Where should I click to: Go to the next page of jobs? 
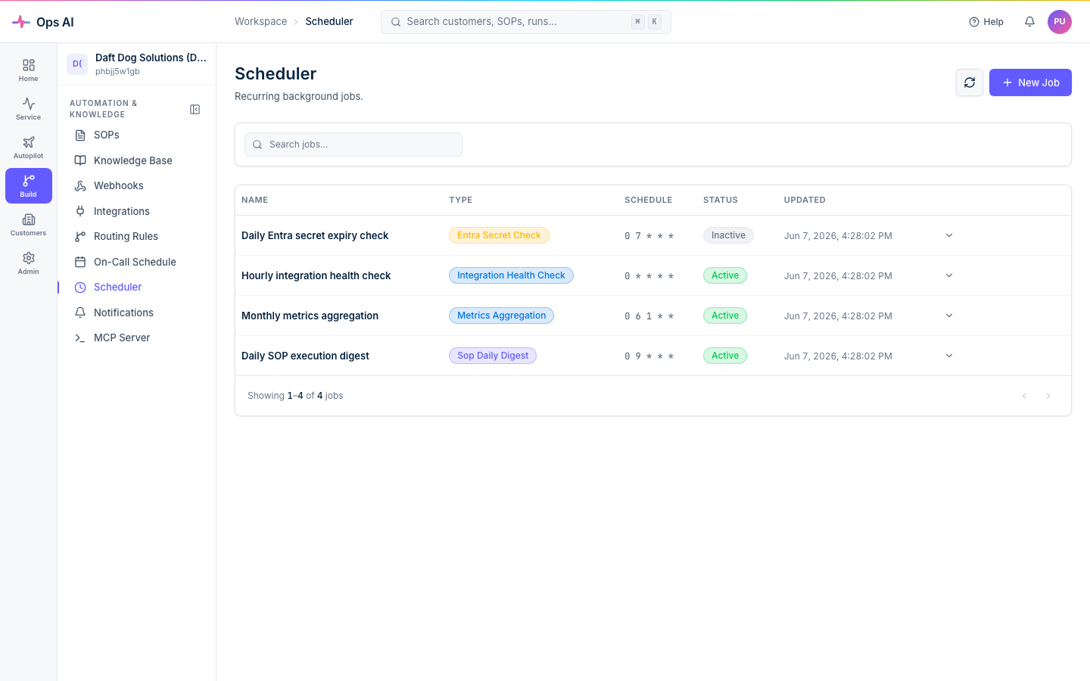pos(1048,396)
